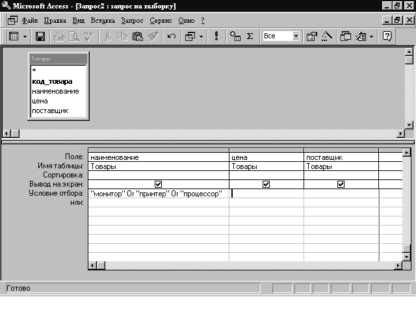Open the Вид menu
Viewport: 416px width, 312px height.
[x=79, y=20]
